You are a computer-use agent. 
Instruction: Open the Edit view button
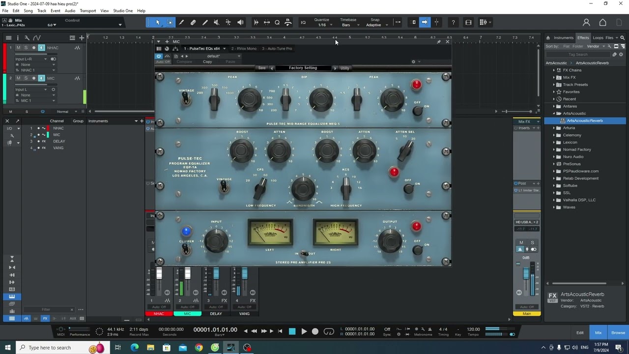coord(580,333)
